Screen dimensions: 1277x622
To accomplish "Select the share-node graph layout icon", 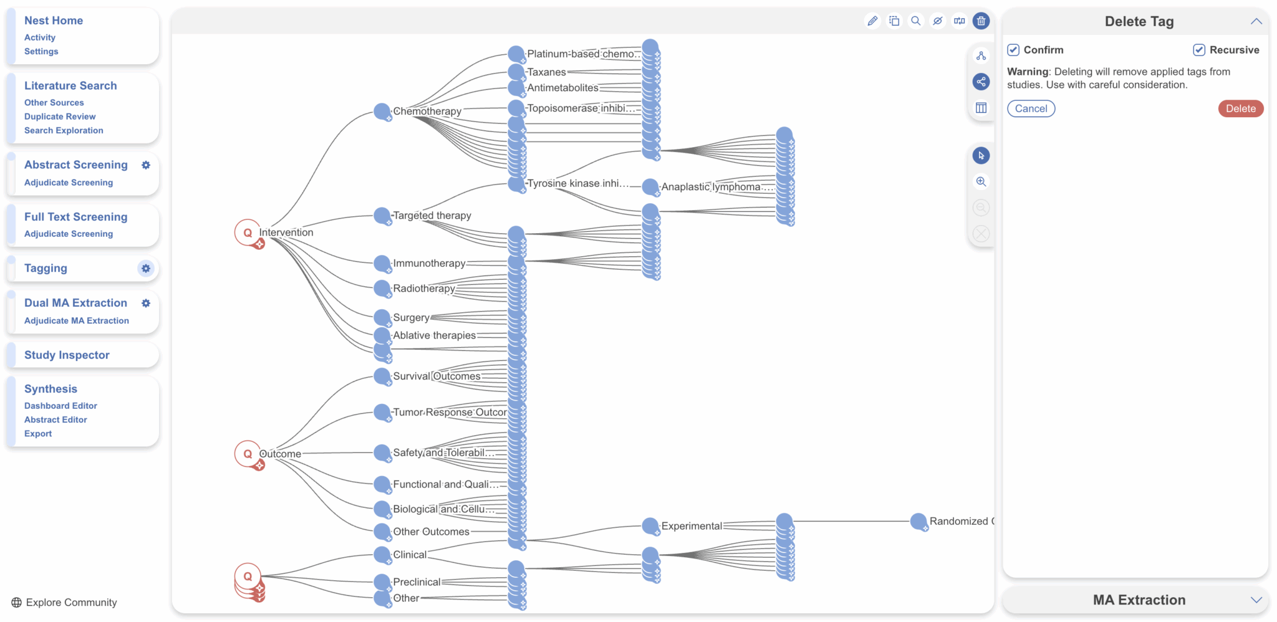I will tap(981, 82).
